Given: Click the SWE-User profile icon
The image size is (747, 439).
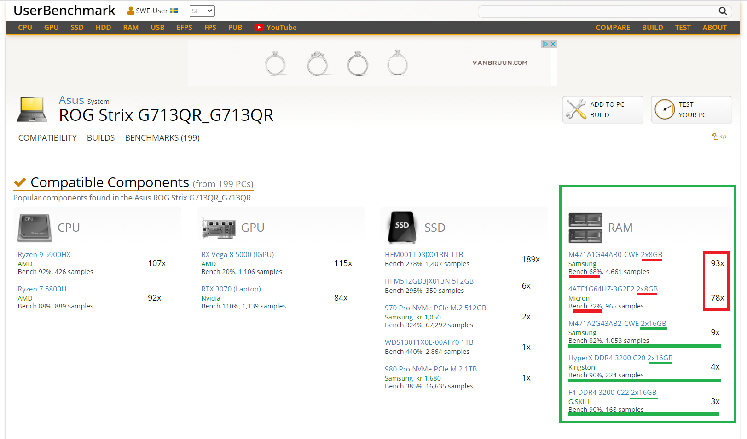Looking at the screenshot, I should [x=131, y=11].
